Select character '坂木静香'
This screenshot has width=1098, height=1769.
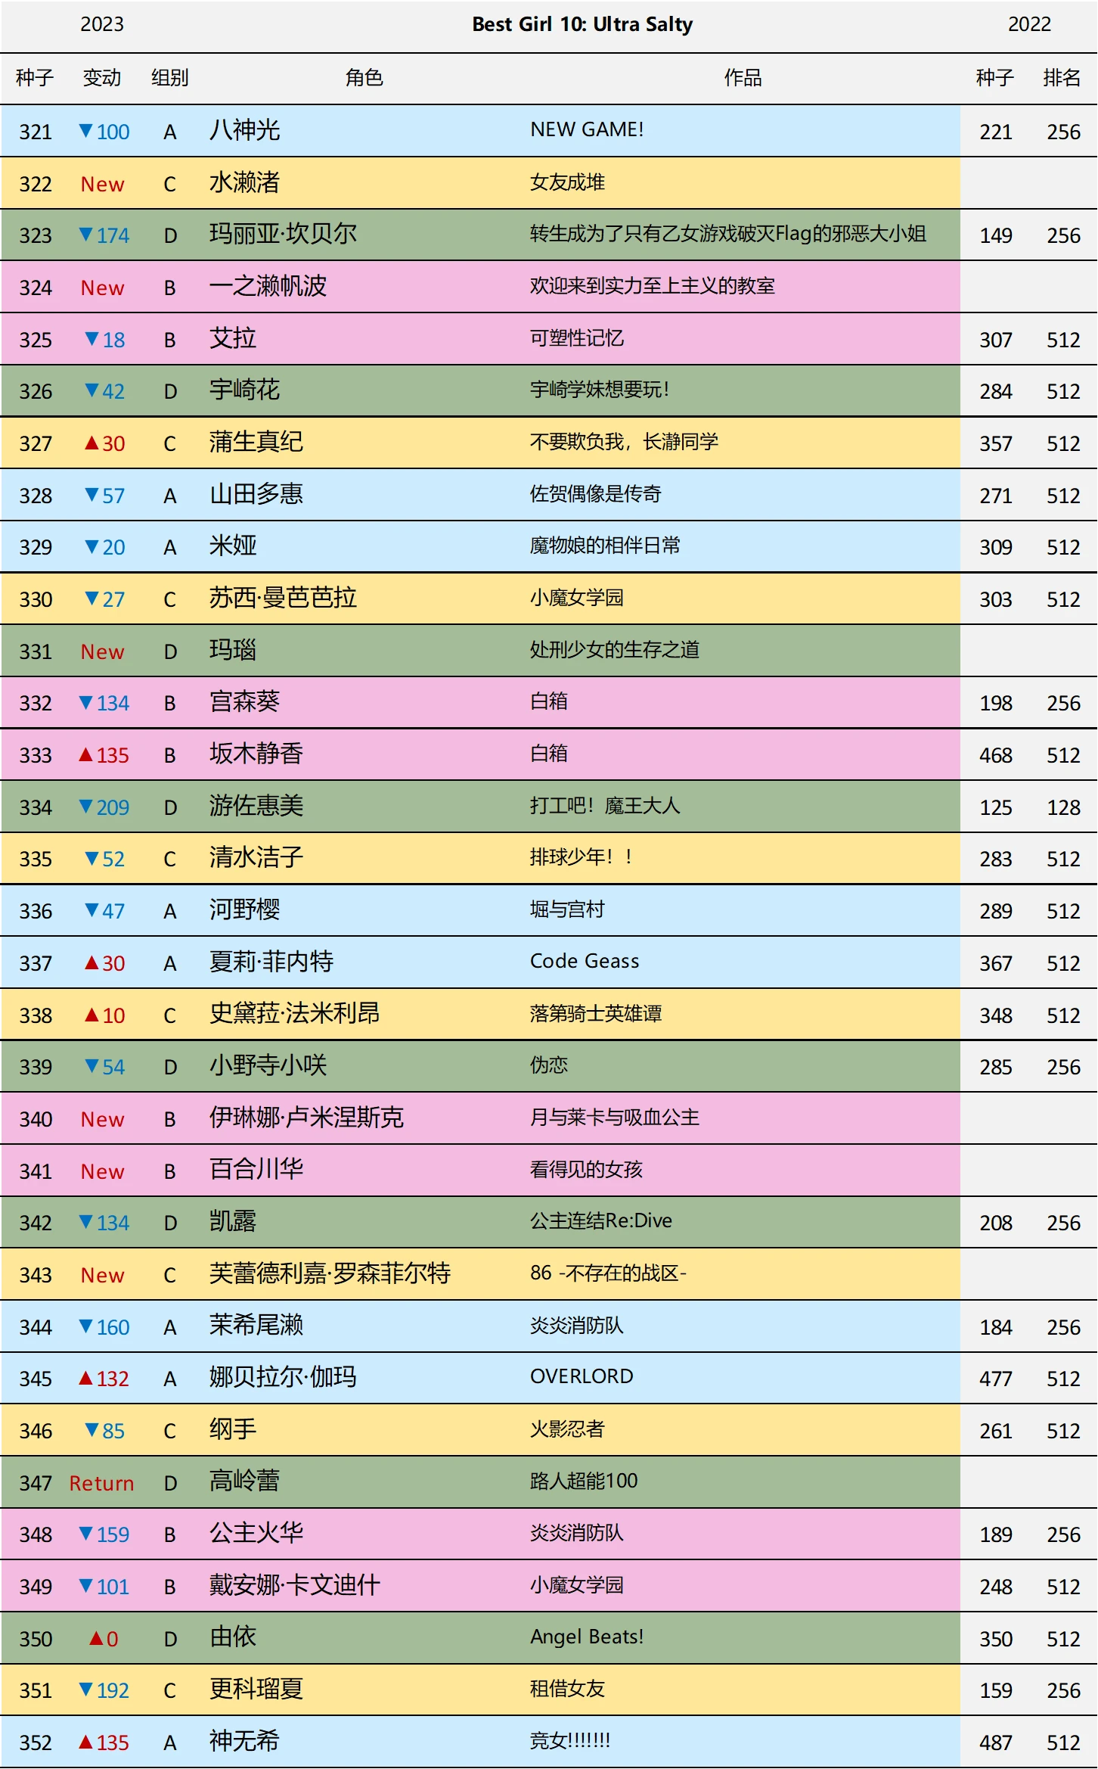coord(256,754)
